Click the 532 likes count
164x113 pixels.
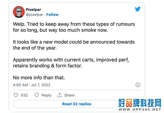tap(24, 95)
